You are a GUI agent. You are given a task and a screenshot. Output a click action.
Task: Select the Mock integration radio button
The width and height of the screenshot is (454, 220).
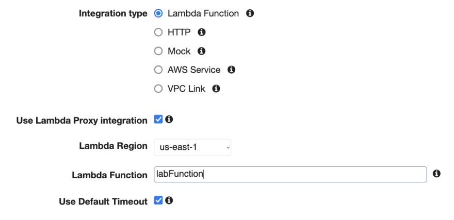pyautogui.click(x=158, y=51)
